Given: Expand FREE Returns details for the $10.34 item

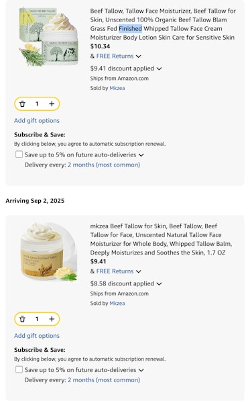Looking at the screenshot, I should [x=139, y=56].
